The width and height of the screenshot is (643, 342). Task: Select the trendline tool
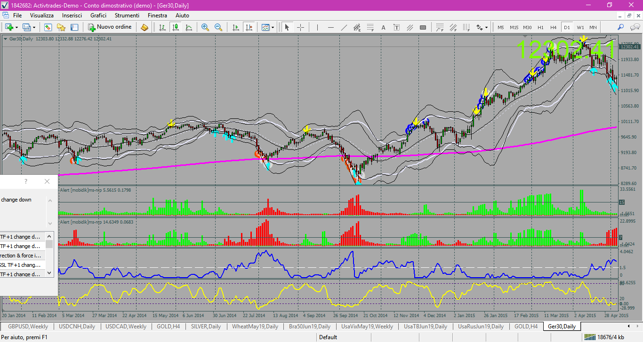tap(344, 27)
